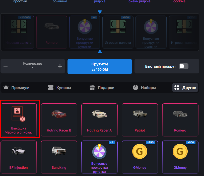Select the Hotring Racer A car card
This screenshot has width=204, height=176.
(x=99, y=120)
